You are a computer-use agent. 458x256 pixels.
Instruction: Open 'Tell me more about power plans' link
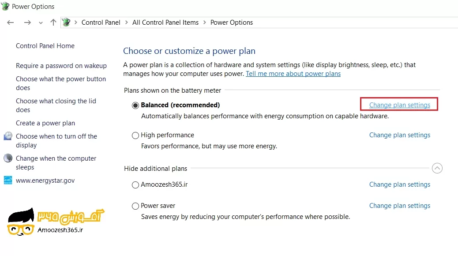point(293,74)
